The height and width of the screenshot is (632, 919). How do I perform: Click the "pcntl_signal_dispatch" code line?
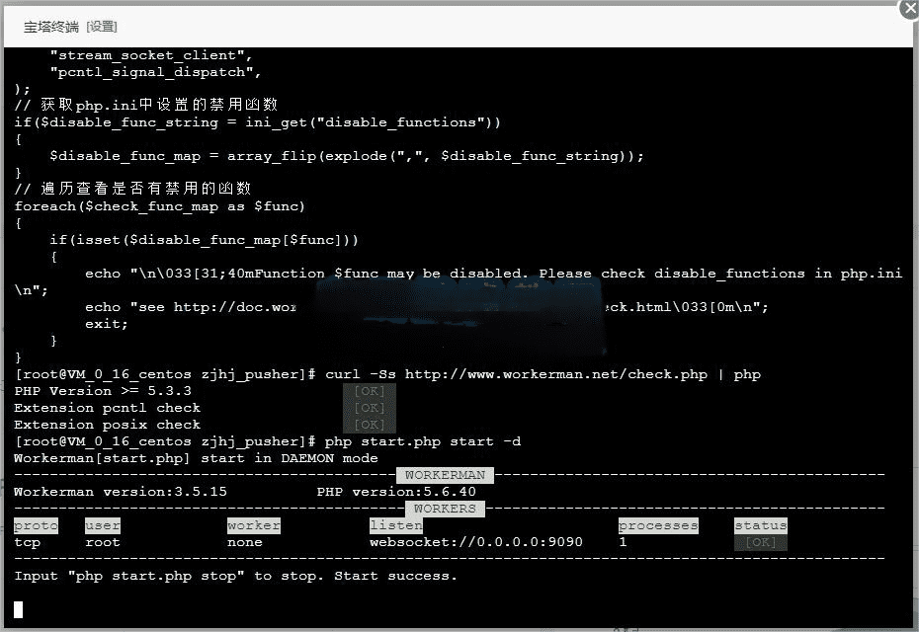(155, 72)
